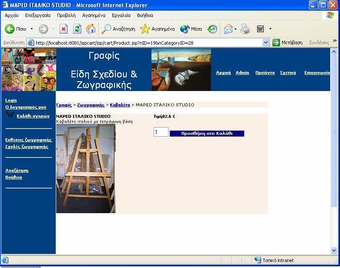Click the Edit with Word icon

click(260, 29)
